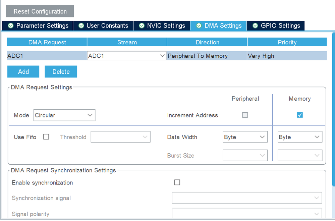This screenshot has width=335, height=221.
Task: Click the green check icon on DMA Settings
Action: coord(199,25)
